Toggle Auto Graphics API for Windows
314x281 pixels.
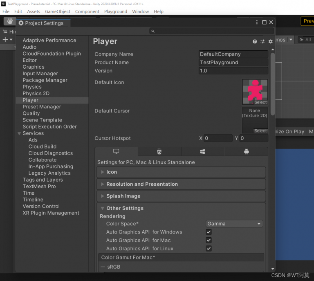point(209,232)
